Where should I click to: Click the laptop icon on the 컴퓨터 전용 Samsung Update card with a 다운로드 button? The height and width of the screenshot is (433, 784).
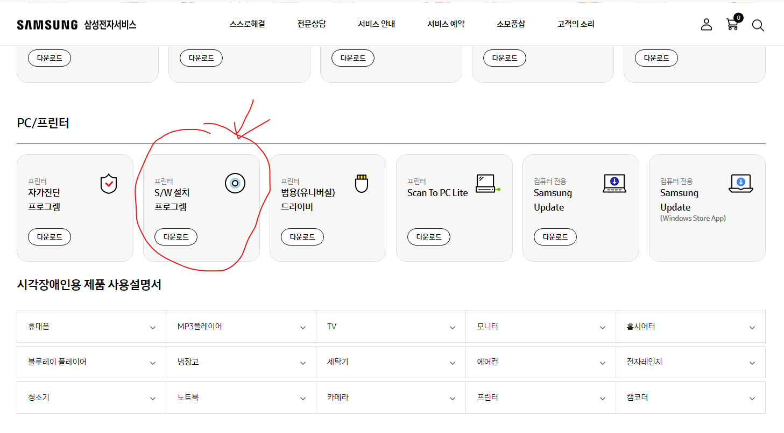pos(615,183)
